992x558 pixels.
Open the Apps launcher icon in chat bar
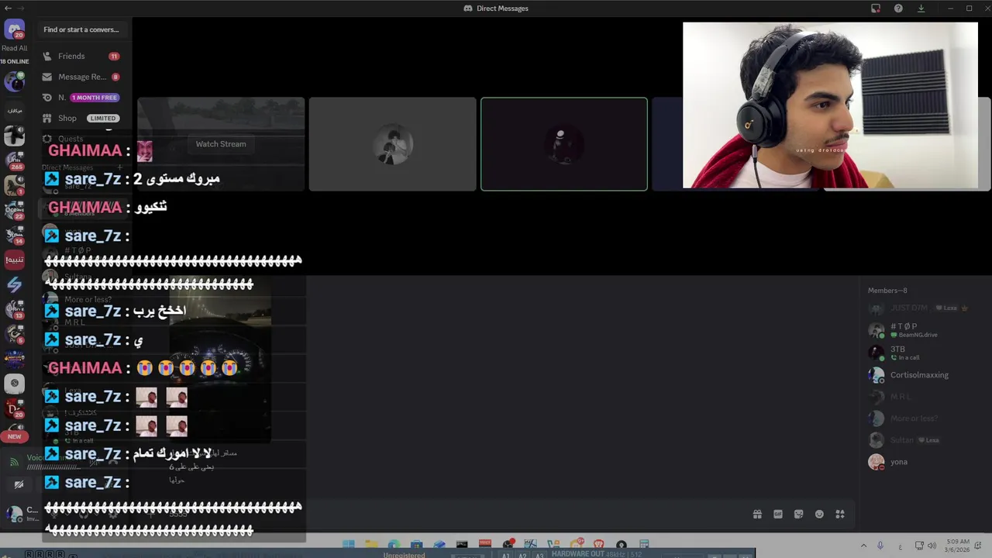click(840, 514)
